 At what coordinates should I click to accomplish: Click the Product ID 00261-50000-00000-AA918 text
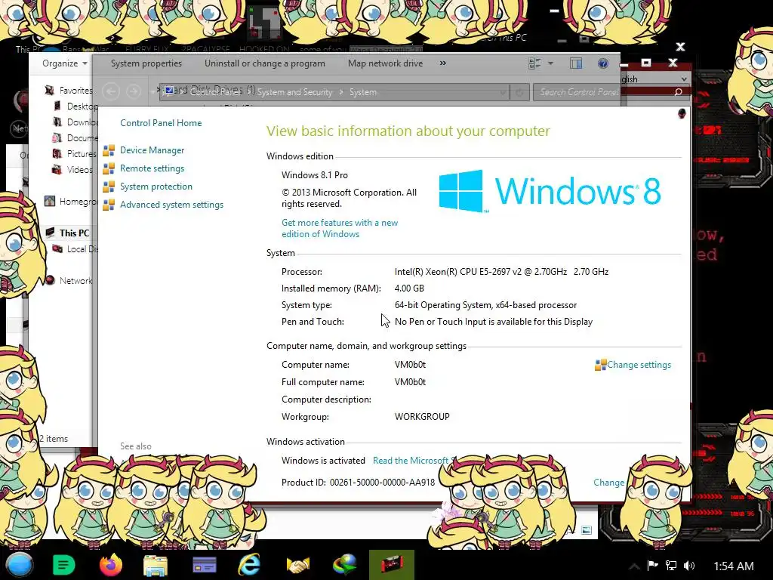click(x=358, y=483)
